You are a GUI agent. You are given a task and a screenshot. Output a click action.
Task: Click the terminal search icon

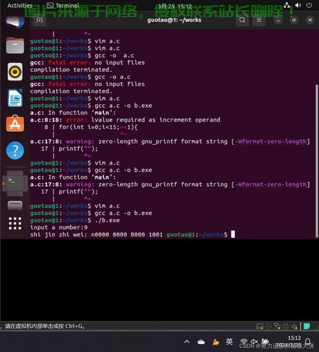(242, 20)
